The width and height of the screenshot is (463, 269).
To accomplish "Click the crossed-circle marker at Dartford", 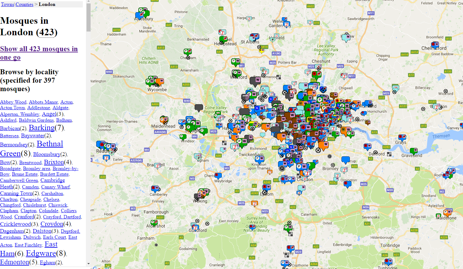I will coord(375,153).
